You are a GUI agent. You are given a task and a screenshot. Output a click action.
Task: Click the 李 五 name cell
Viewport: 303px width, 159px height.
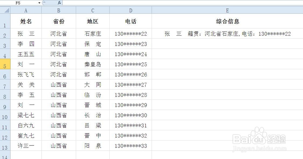(26, 95)
